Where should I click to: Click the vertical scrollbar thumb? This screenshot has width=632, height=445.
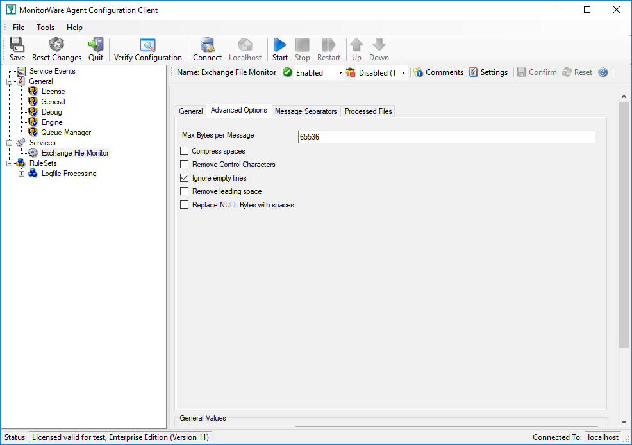[624, 225]
